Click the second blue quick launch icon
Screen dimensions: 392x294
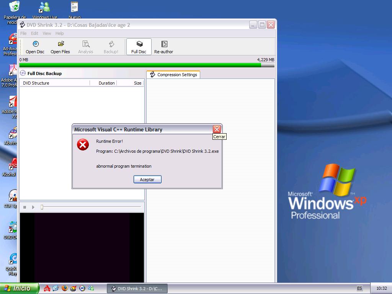56,288
